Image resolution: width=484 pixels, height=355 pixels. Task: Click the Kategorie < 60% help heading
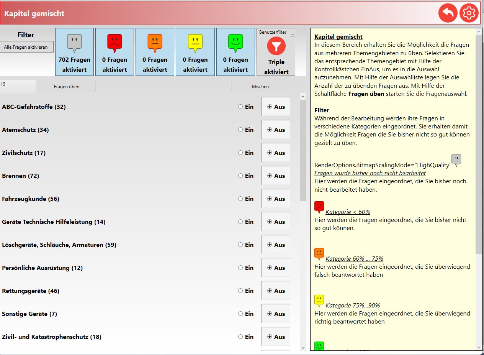click(348, 212)
